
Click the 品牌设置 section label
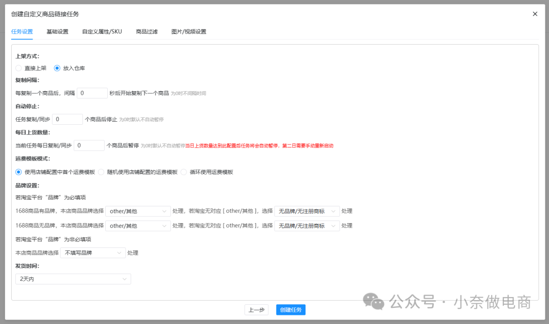pyautogui.click(x=27, y=186)
